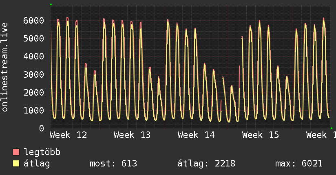This screenshot has height=175, width=336.
Task: Click the Week 13 axis label
Action: [x=132, y=135]
